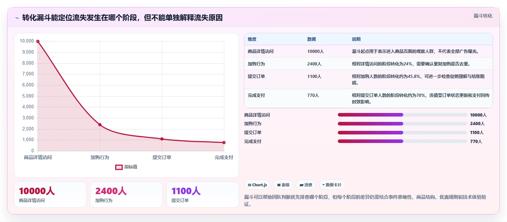507x222 pixels.
Task: Click the 完成支付 data point on the chart
Action: (x=224, y=143)
